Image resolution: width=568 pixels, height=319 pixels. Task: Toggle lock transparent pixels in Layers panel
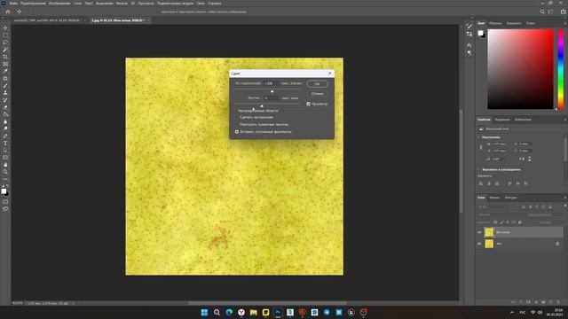coord(495,222)
